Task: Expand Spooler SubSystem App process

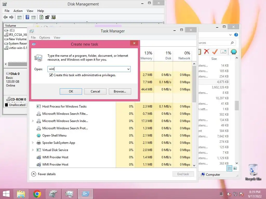Action: [x=33, y=143]
